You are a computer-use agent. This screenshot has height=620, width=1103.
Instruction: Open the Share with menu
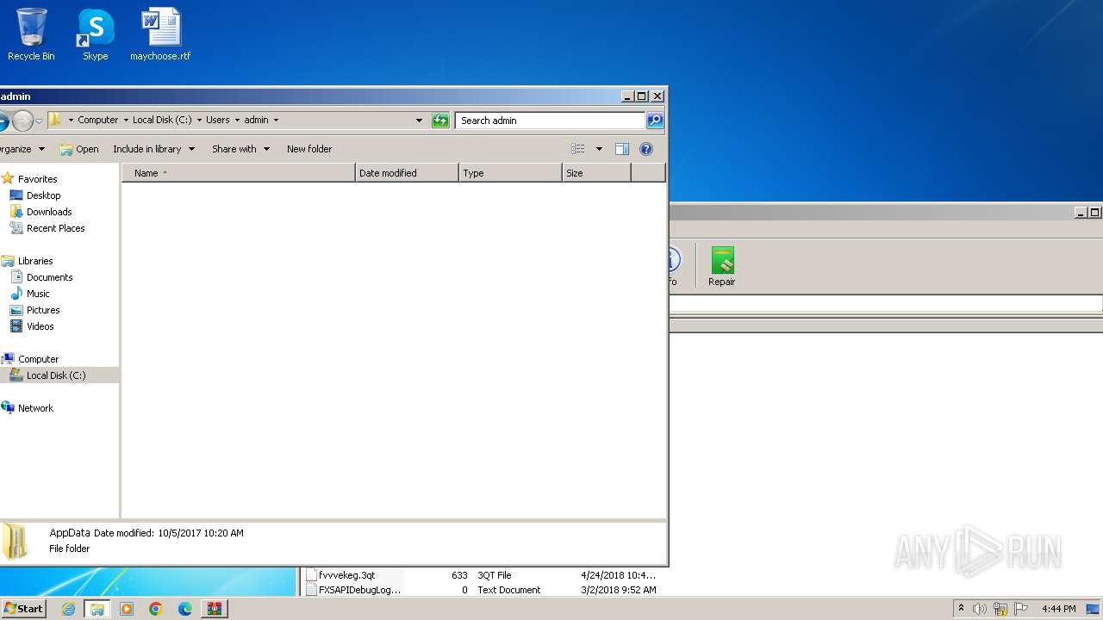[x=240, y=149]
